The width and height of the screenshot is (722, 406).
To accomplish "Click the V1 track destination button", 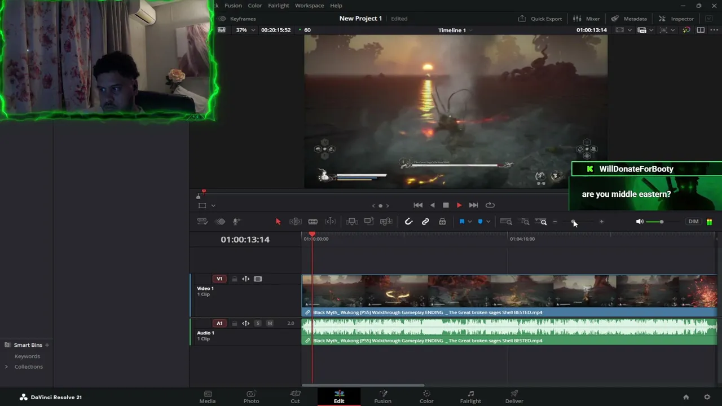I will tap(219, 279).
